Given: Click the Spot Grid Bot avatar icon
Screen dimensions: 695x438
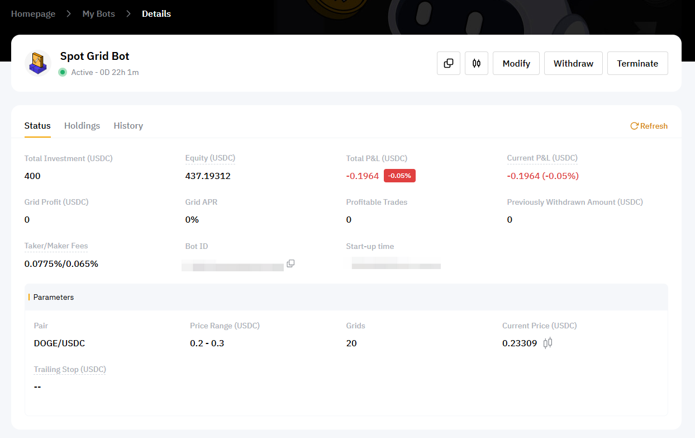Looking at the screenshot, I should pyautogui.click(x=38, y=63).
